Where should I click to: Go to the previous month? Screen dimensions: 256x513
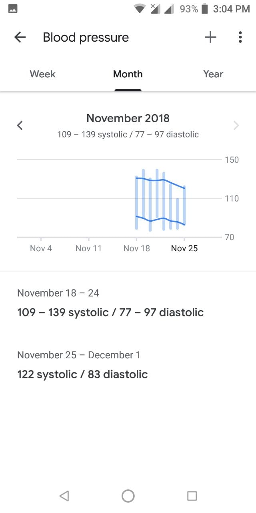pos(20,125)
